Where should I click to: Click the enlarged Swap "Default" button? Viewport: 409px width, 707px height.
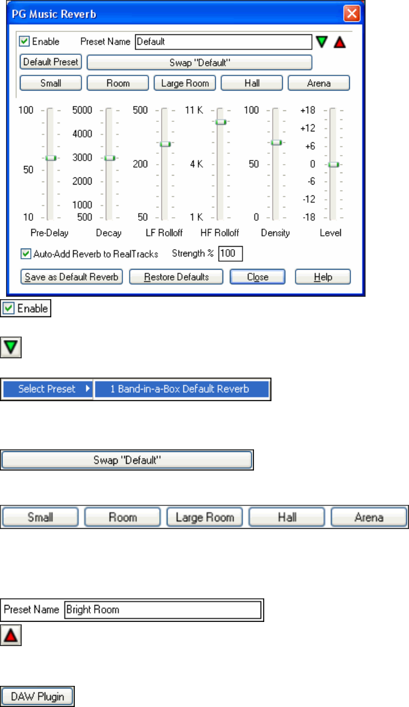pyautogui.click(x=127, y=460)
